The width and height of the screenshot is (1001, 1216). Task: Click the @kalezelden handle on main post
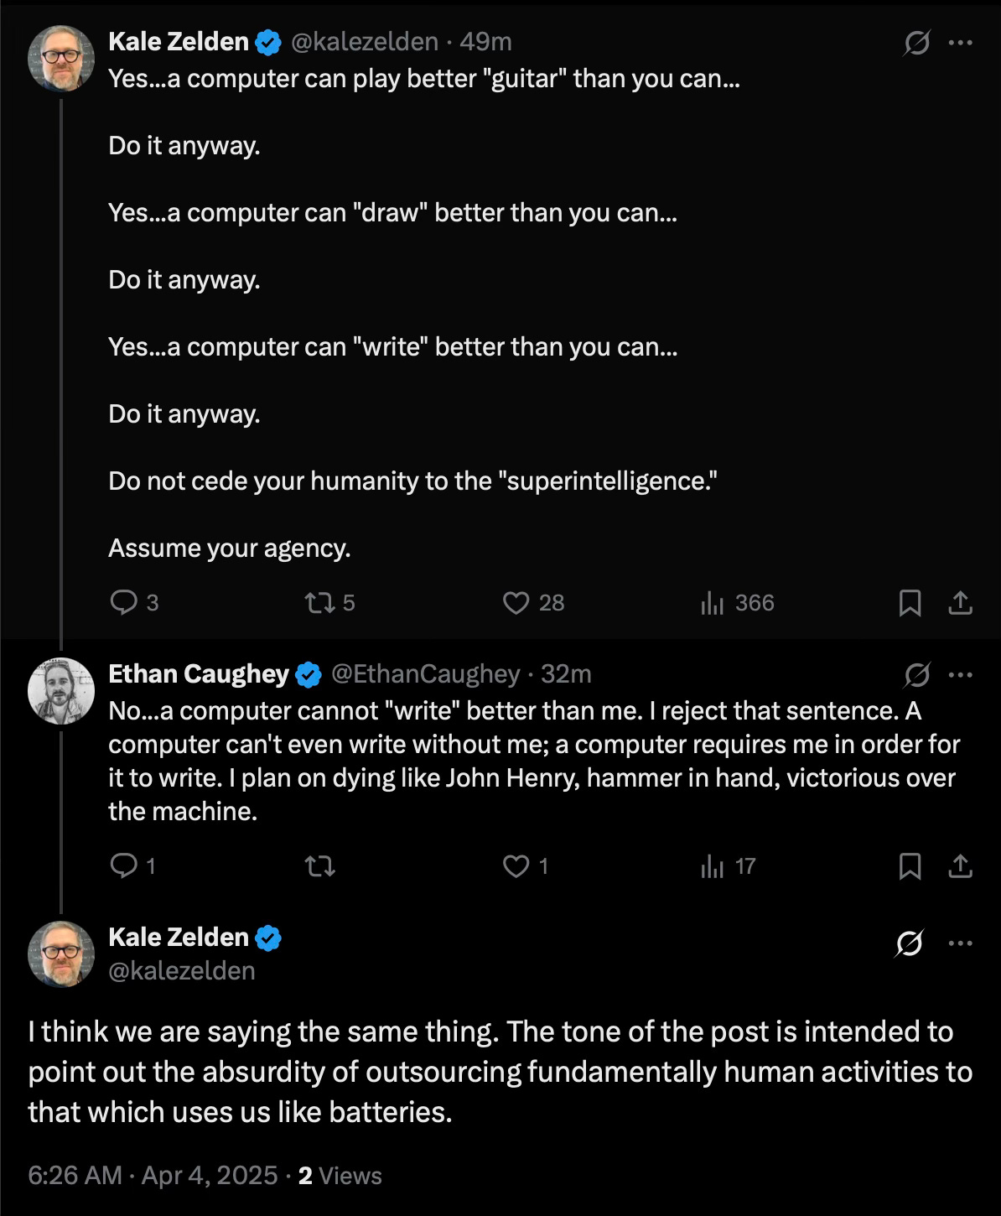(182, 970)
